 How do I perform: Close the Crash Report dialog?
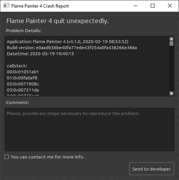click(170, 6)
